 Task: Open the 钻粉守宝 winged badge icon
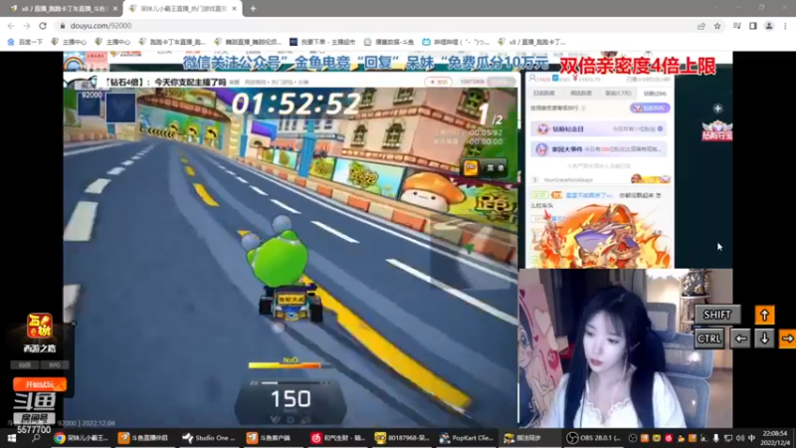click(x=717, y=130)
